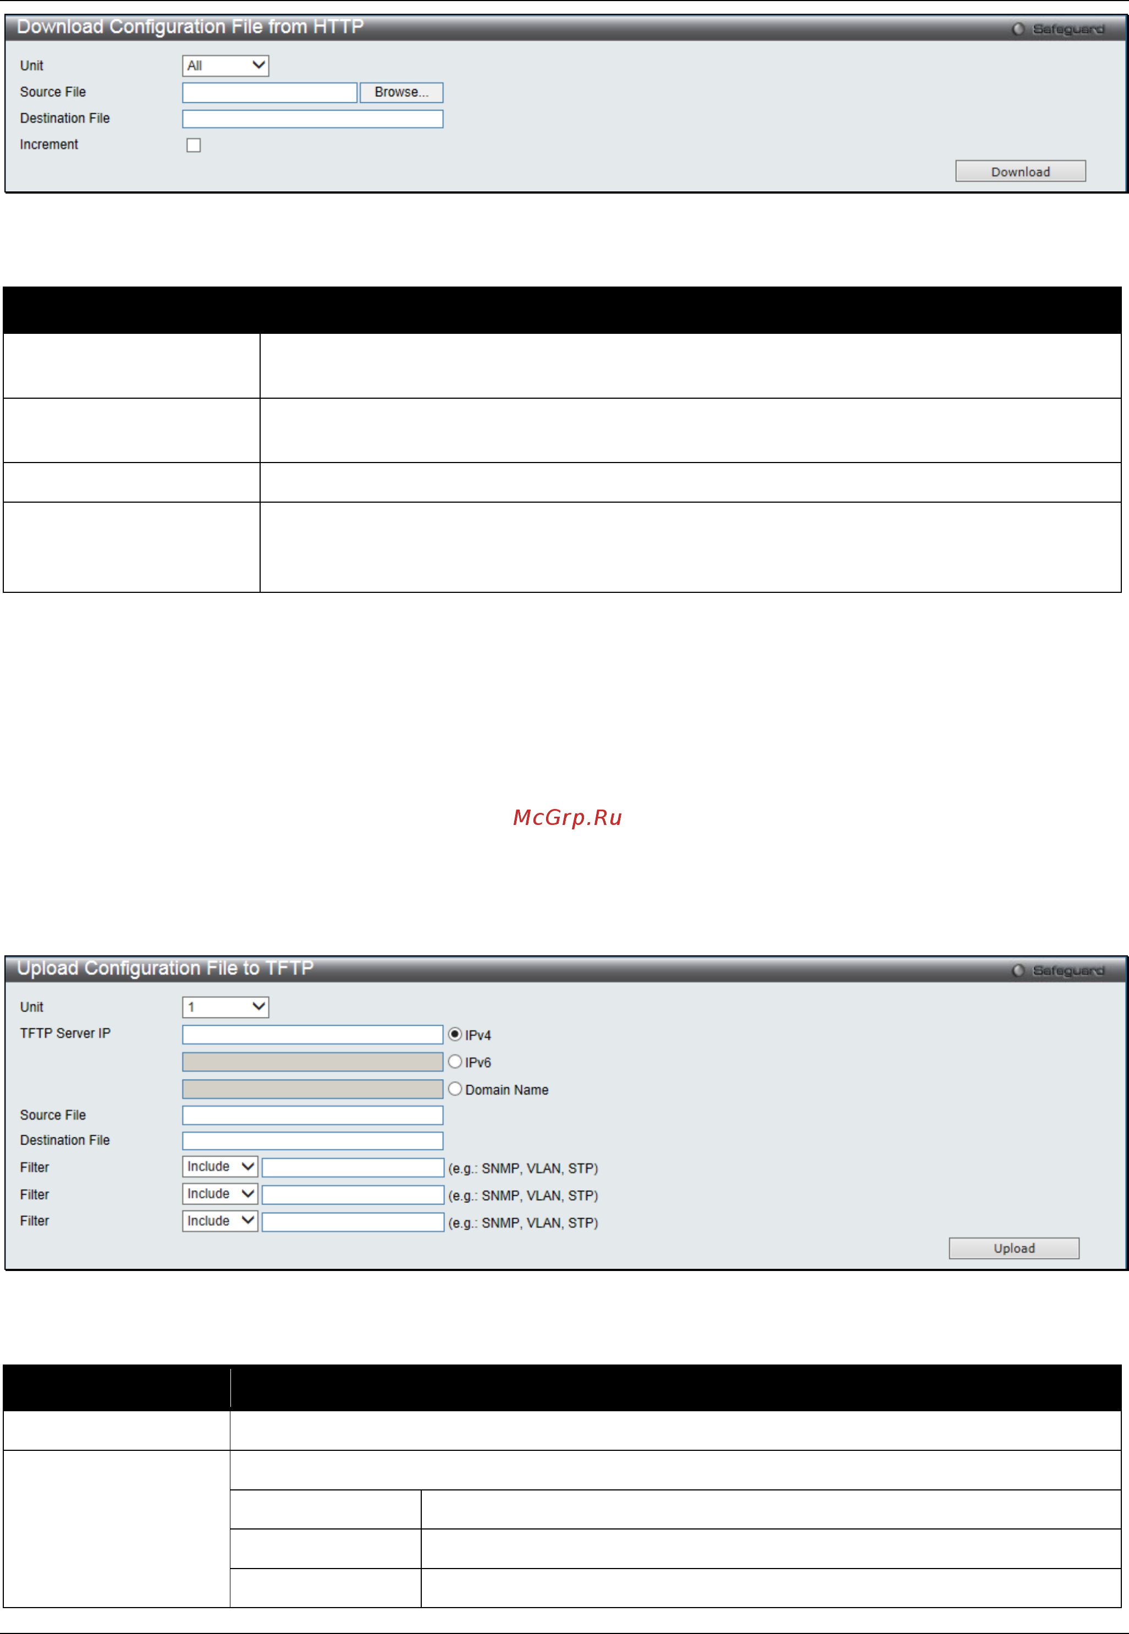This screenshot has width=1129, height=1634.
Task: Select the IPv6 radio button
Action: pos(455,1062)
